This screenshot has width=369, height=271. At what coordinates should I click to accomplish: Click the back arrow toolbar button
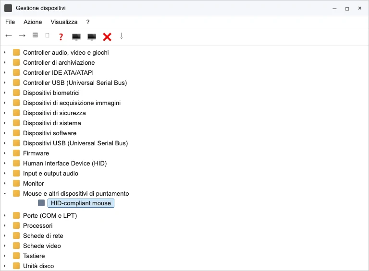9,35
